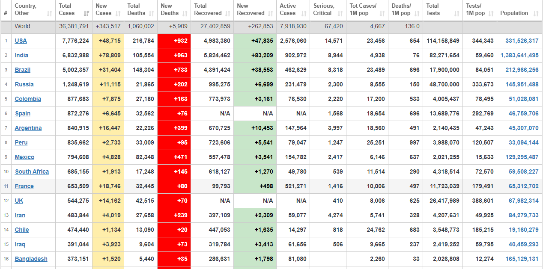This screenshot has width=543, height=269.
Task: Click France population 65,312,702
Action: click(524, 186)
